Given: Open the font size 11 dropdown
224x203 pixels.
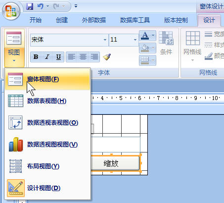Looking at the screenshot, I should [x=135, y=40].
